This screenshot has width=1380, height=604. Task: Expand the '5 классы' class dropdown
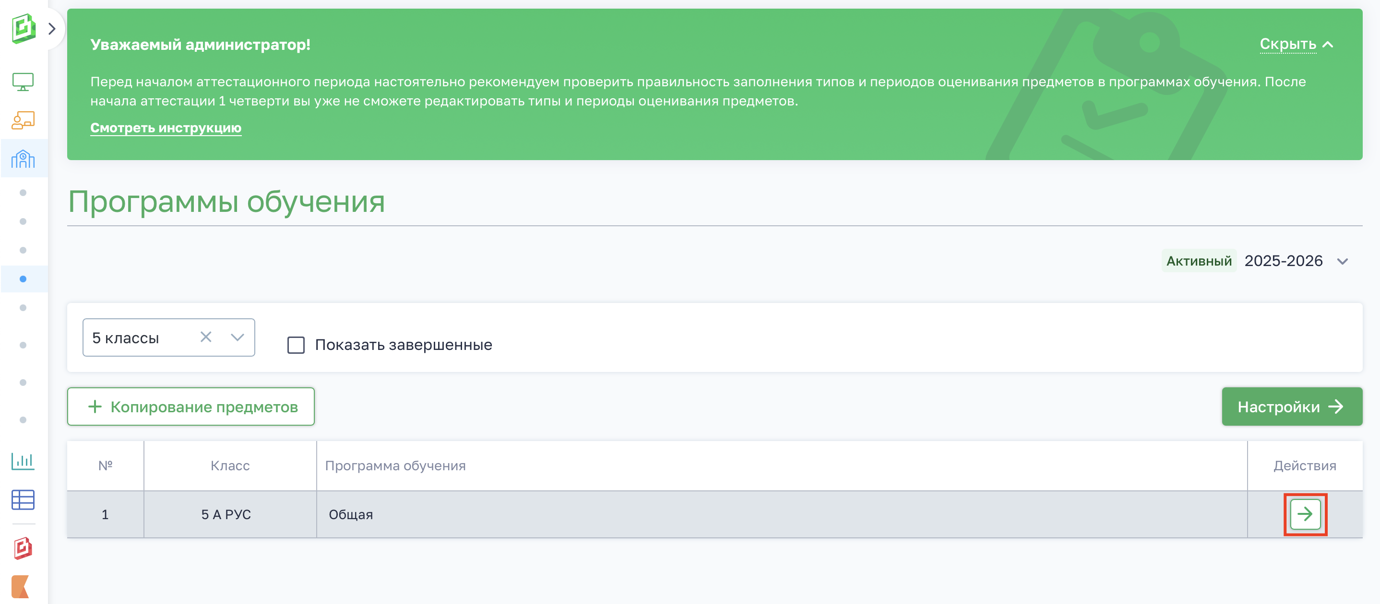click(238, 337)
